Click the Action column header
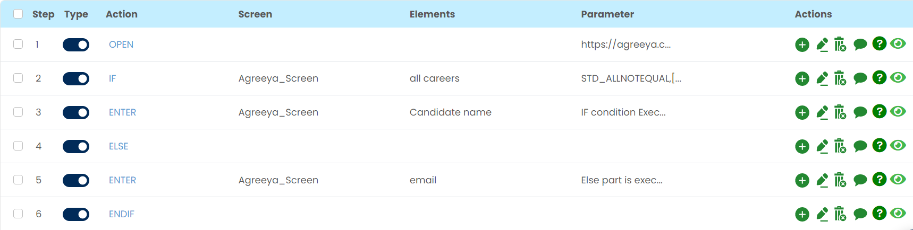913x230 pixels. (122, 14)
